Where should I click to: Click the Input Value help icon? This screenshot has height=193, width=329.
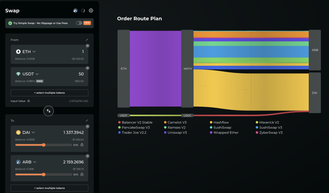point(29,101)
